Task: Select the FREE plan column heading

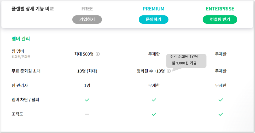Action: tap(87, 9)
